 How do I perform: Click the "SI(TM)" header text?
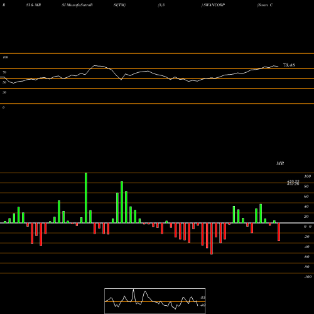tap(119, 5)
